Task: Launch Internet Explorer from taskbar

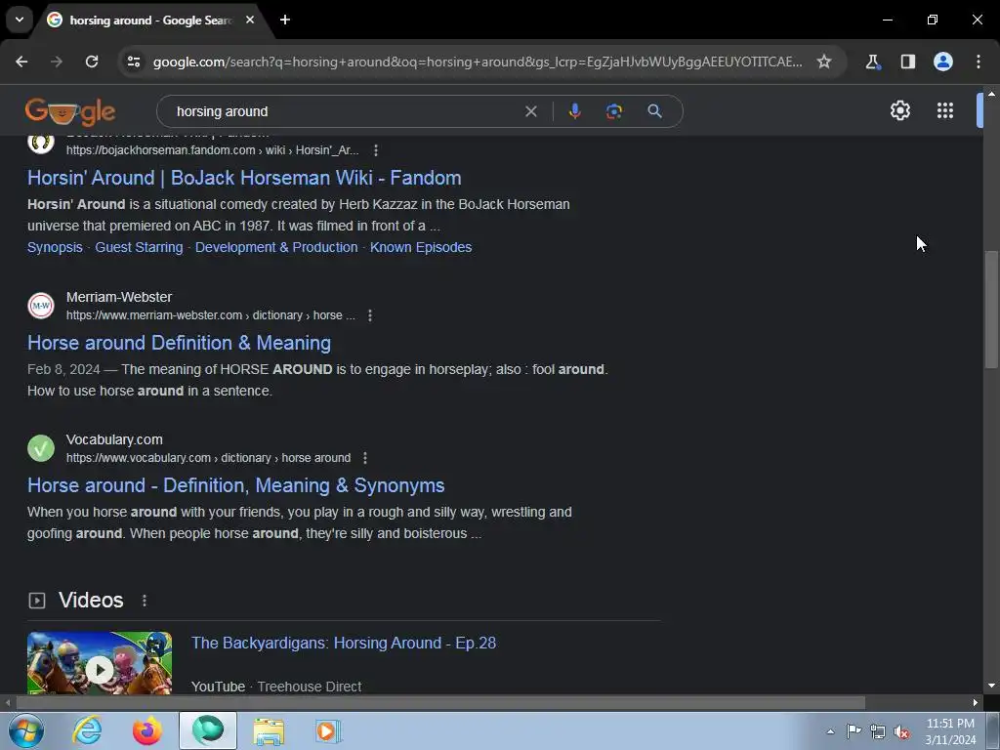Action: pyautogui.click(x=87, y=730)
